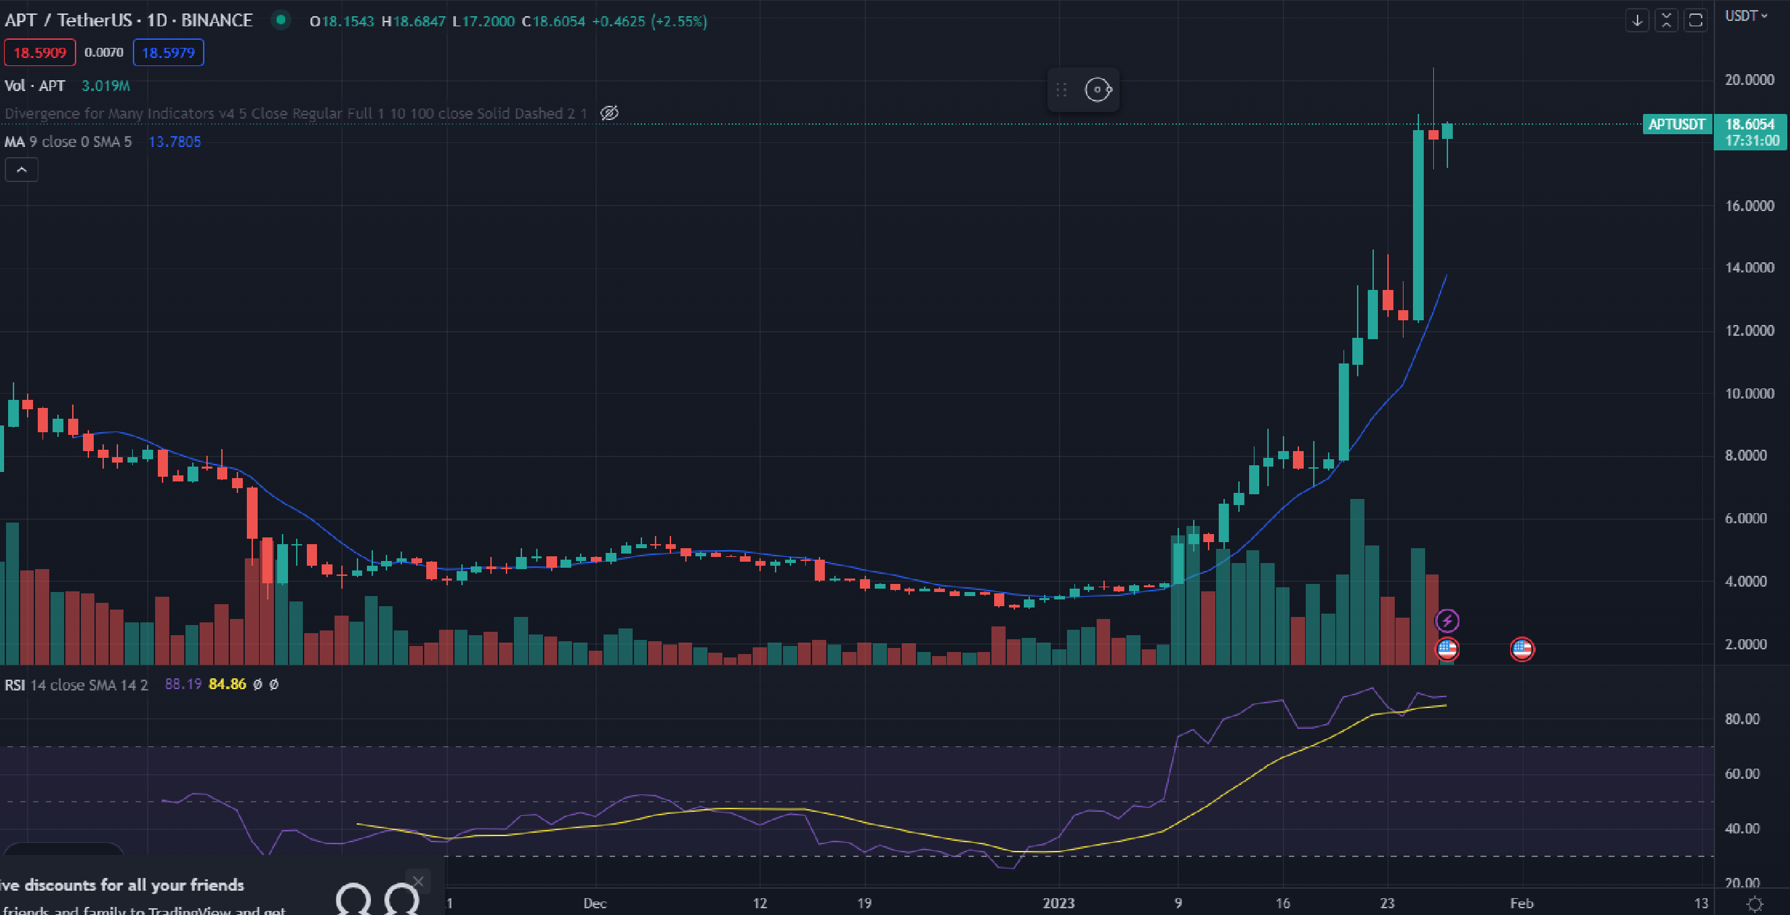
Task: Click the red sell price 18.5909 button
Action: 40,53
